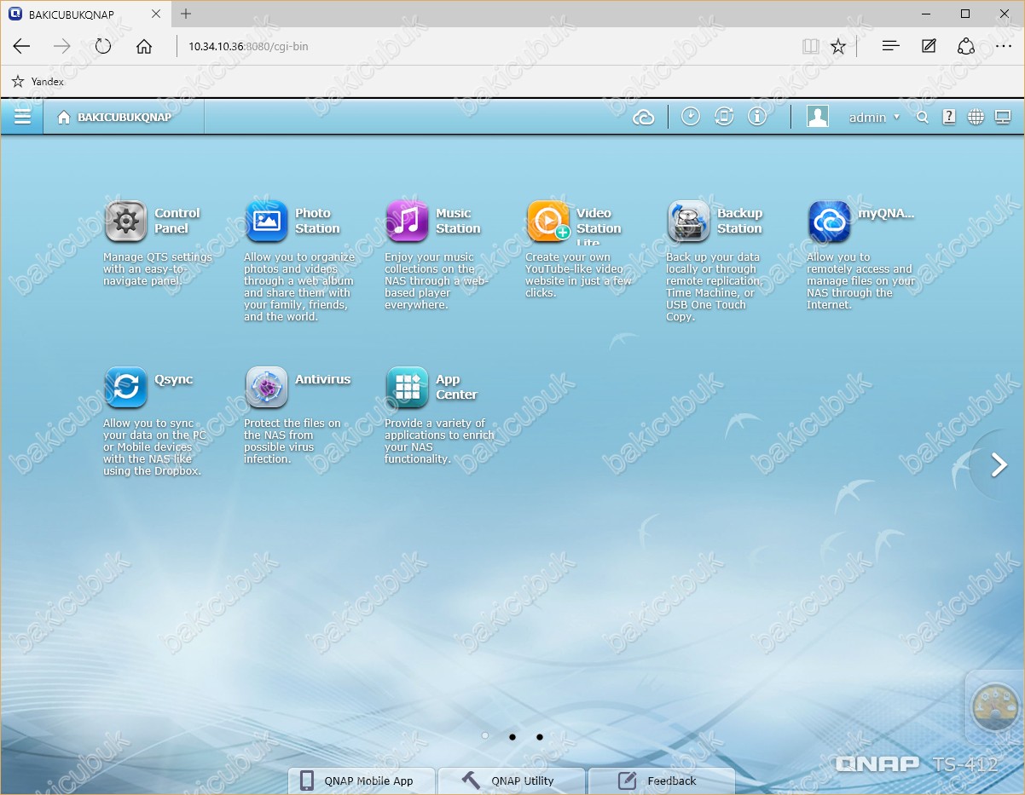Open the myQNAPcloud app
The image size is (1025, 795).
tap(829, 222)
